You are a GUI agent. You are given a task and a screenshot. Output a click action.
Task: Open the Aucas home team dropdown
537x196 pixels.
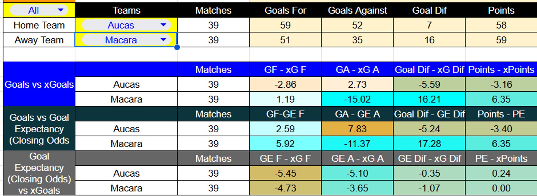click(x=163, y=25)
